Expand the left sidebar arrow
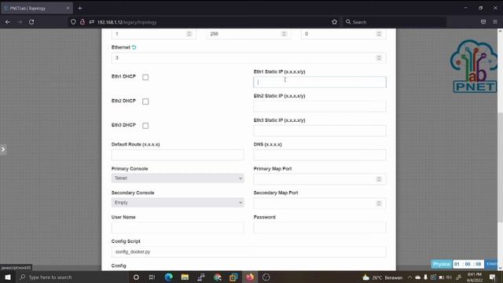Viewport: 503px width, 283px height. pyautogui.click(x=3, y=149)
